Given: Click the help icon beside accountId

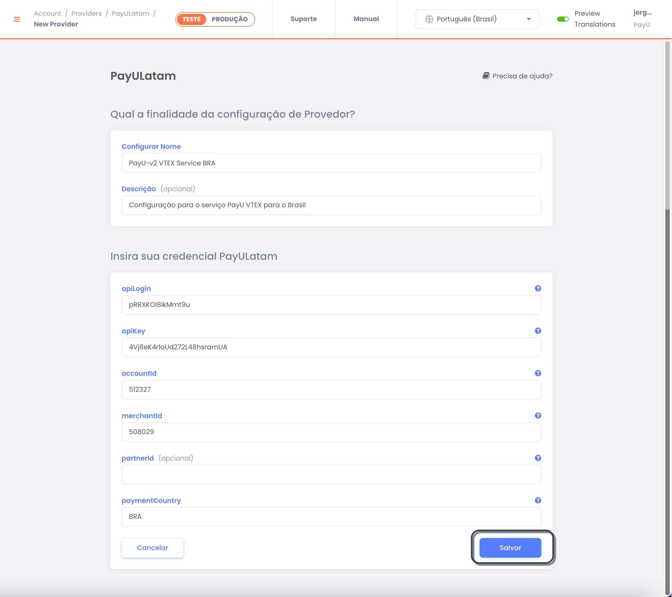Looking at the screenshot, I should [537, 373].
